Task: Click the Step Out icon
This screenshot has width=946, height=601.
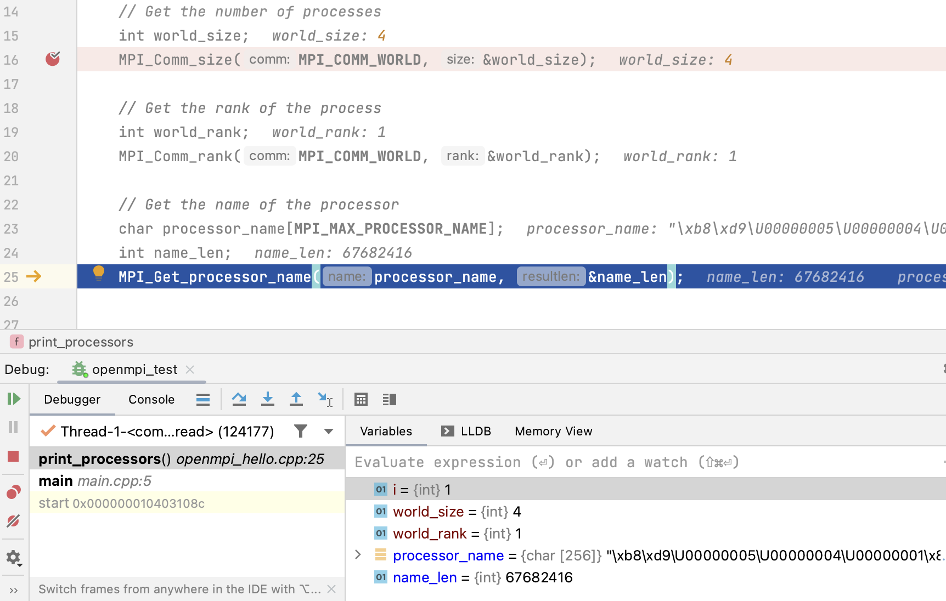Action: [296, 399]
